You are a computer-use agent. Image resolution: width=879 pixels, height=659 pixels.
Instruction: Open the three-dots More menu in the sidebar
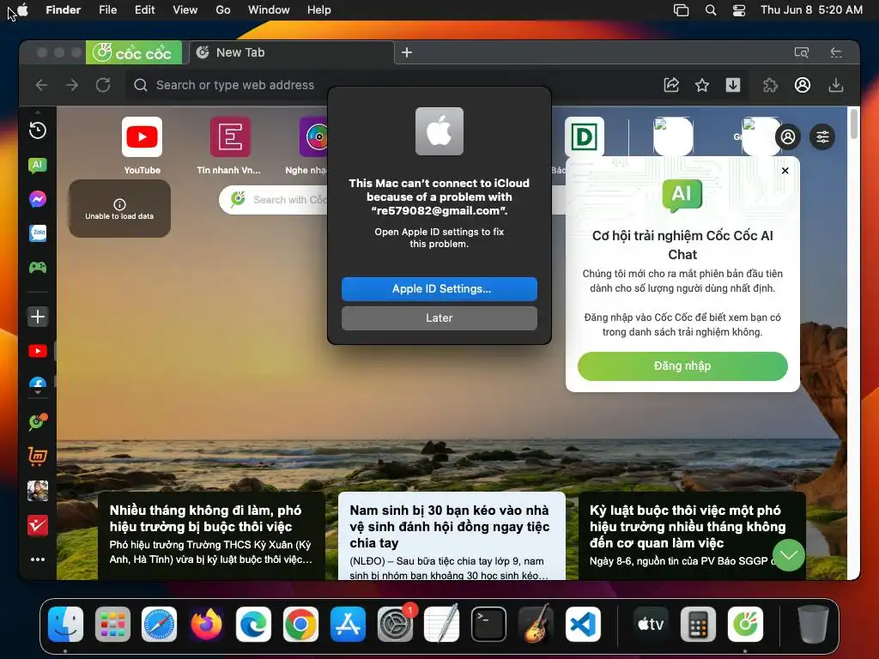(x=38, y=559)
